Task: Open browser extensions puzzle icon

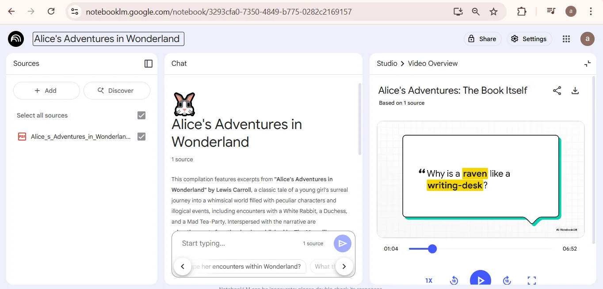Action: 522,12
